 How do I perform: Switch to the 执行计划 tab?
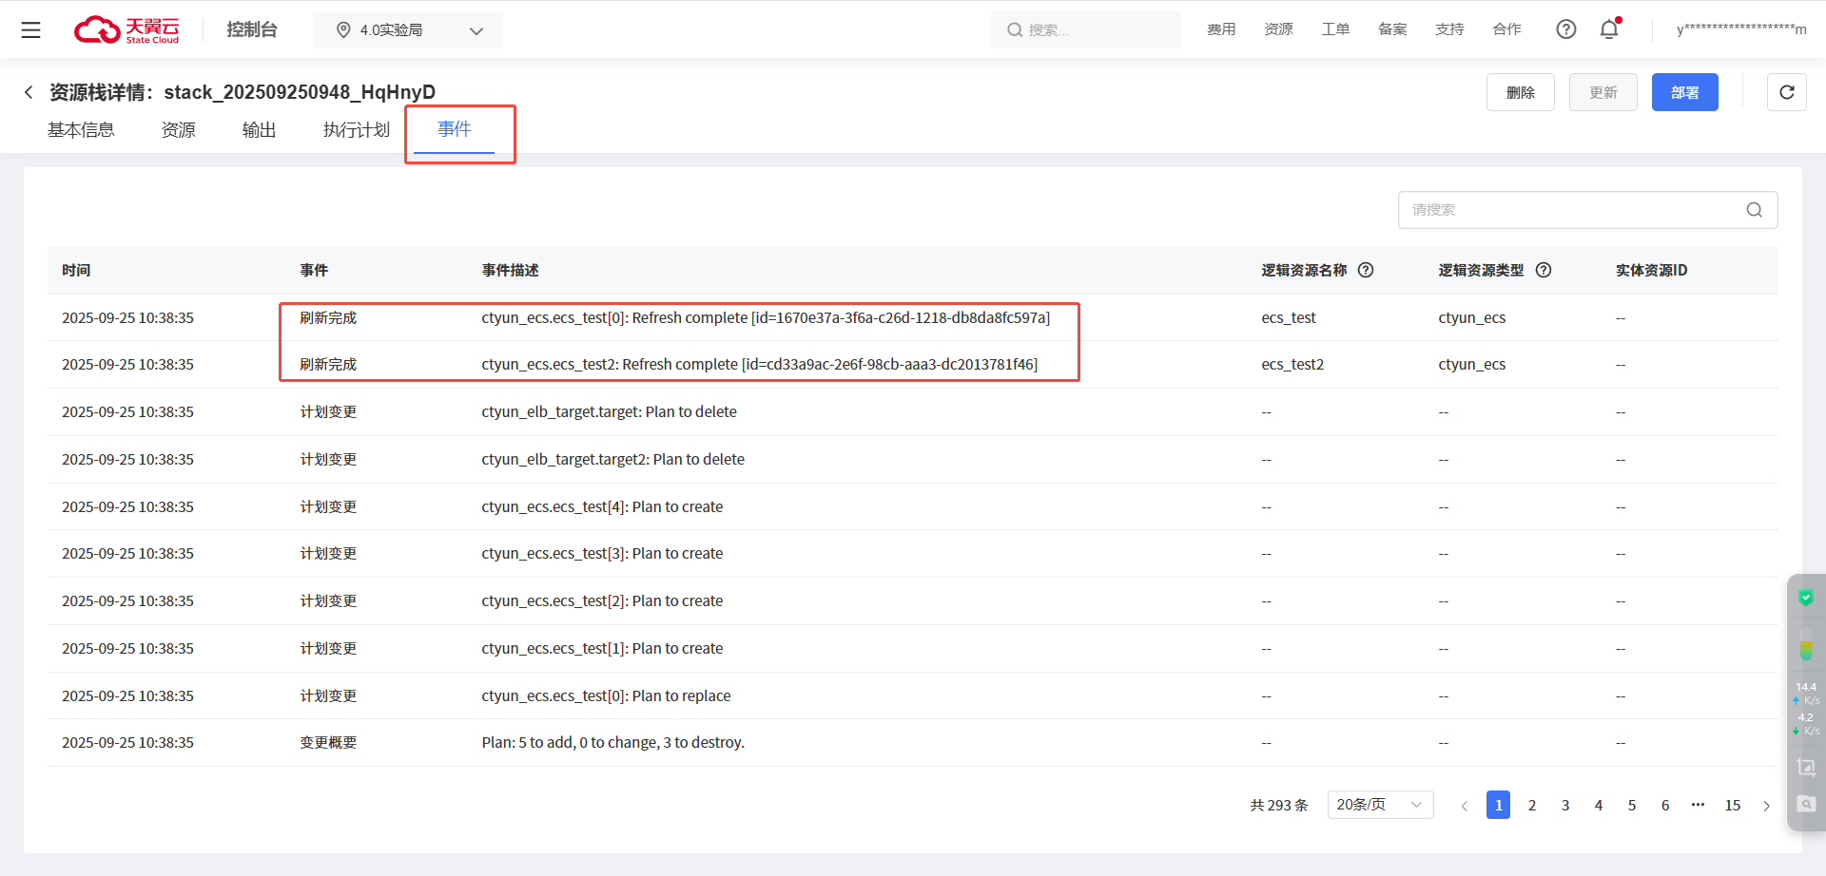coord(356,130)
